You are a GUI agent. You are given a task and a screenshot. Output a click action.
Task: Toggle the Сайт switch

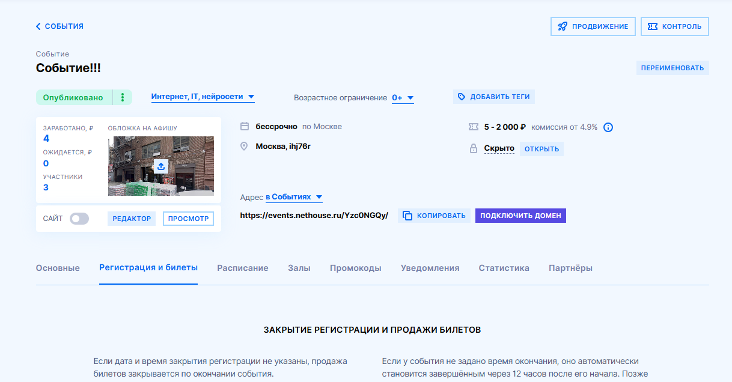(x=79, y=219)
